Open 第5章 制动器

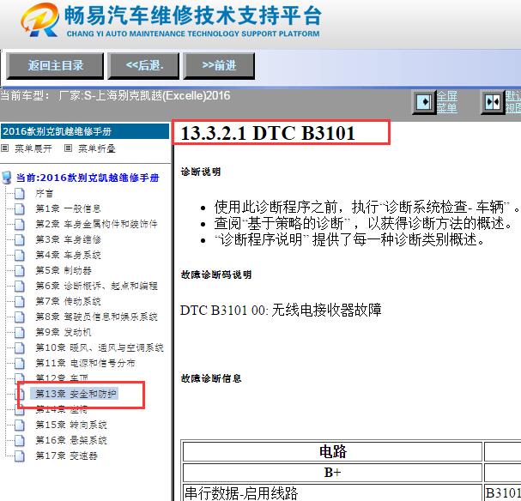(64, 270)
